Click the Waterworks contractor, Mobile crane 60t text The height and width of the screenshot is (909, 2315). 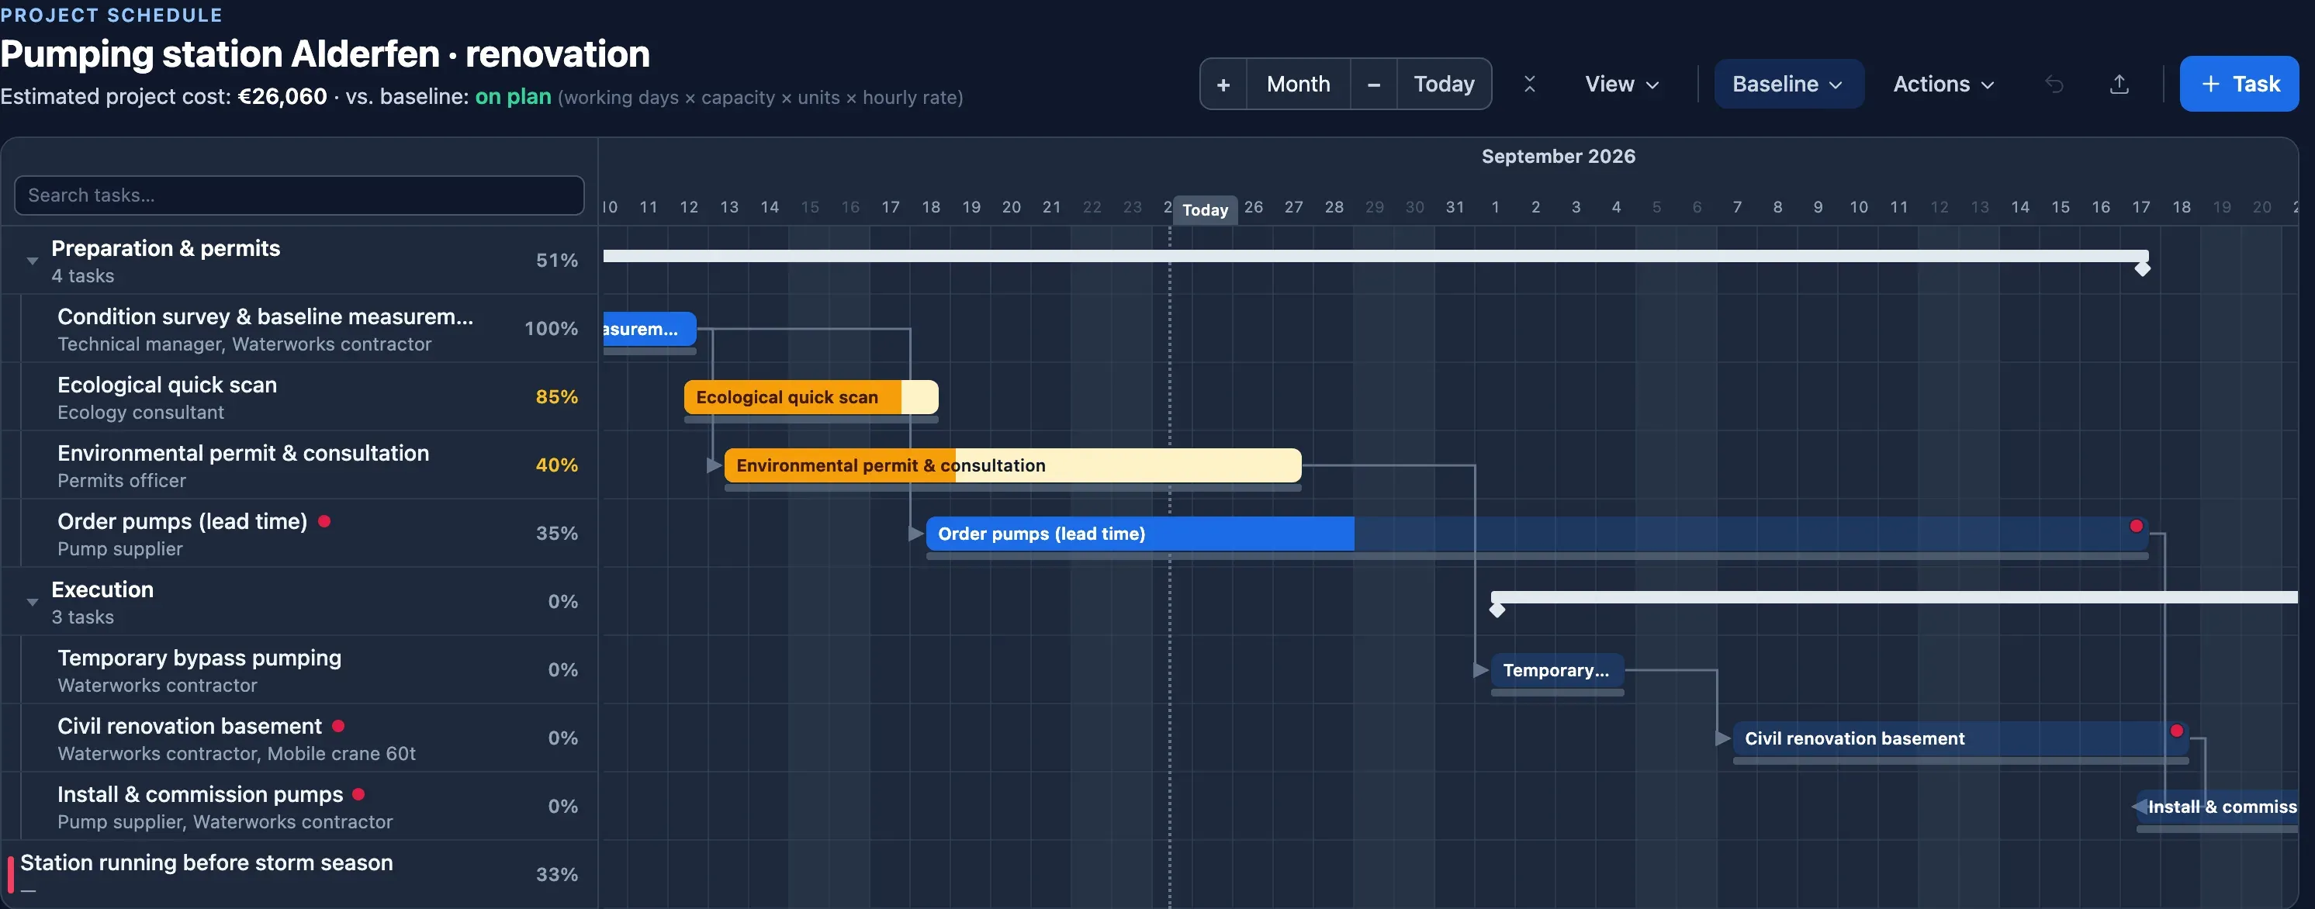(x=237, y=754)
